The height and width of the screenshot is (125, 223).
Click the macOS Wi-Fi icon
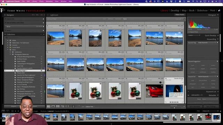click(193, 1)
